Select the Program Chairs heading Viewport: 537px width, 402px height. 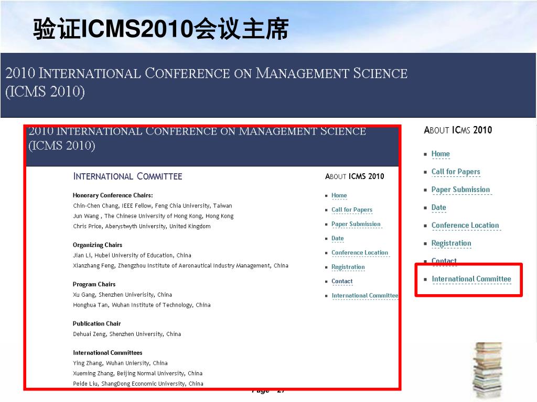[x=94, y=284]
